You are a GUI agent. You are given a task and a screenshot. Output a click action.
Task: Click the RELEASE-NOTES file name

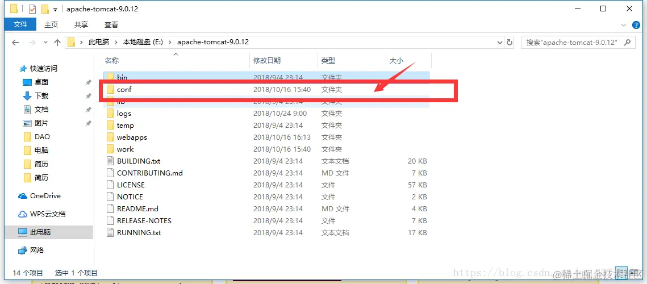pyautogui.click(x=144, y=221)
